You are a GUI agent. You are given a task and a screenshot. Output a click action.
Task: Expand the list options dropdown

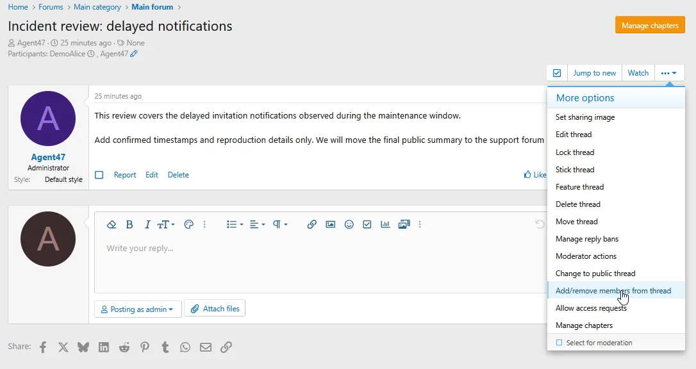[235, 224]
